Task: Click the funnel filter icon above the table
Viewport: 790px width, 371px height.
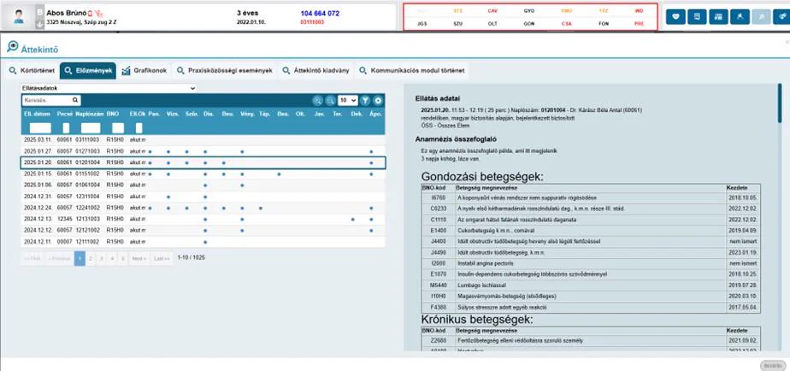Action: [365, 100]
